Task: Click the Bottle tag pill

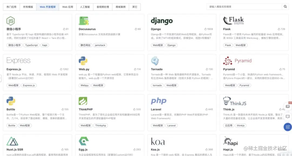Action: coord(12,126)
